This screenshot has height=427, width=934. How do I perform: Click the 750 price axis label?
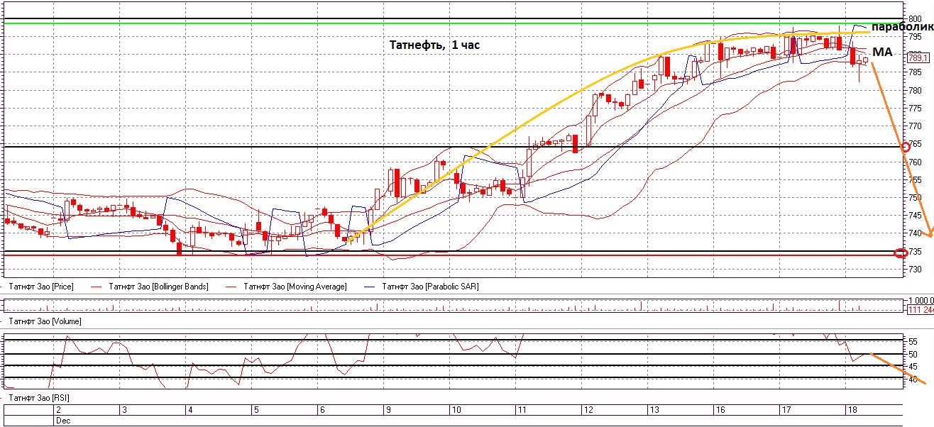pos(915,197)
